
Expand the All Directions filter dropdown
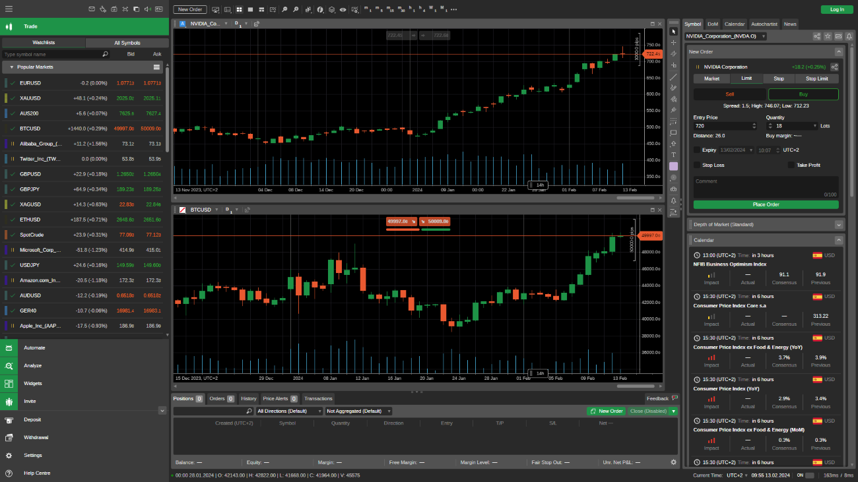pos(289,411)
